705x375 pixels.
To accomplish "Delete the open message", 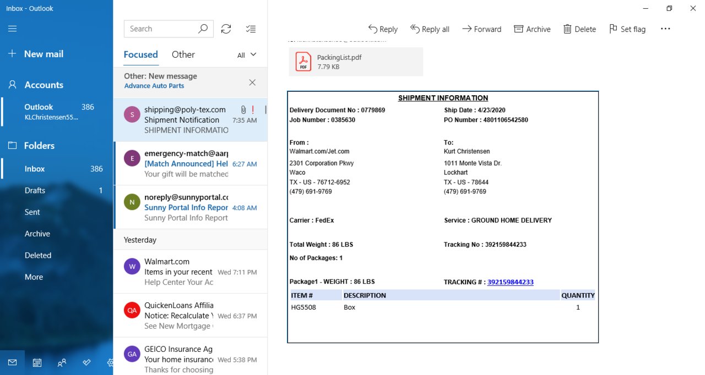I will point(579,29).
